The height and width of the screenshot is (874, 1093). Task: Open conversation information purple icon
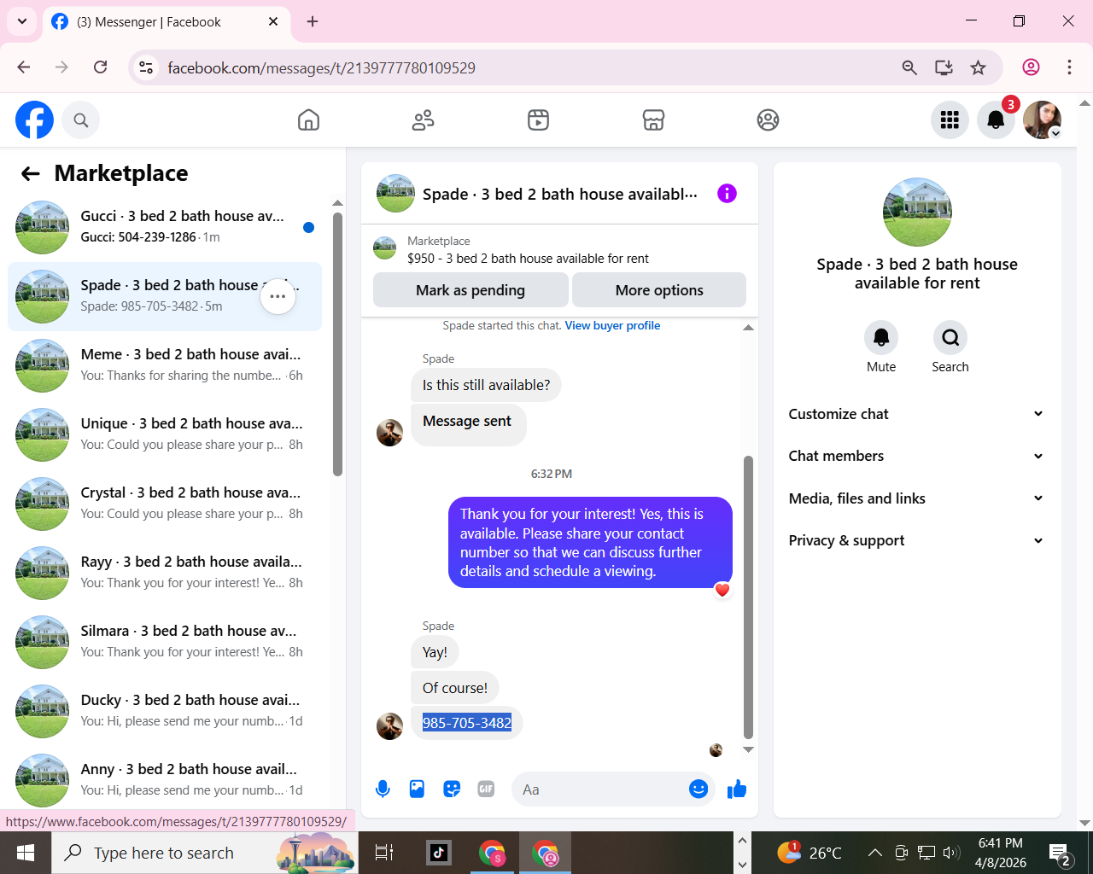click(x=727, y=194)
